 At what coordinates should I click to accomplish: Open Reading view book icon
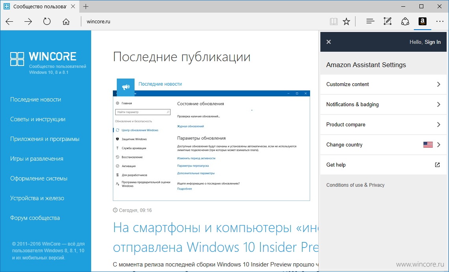click(x=334, y=21)
